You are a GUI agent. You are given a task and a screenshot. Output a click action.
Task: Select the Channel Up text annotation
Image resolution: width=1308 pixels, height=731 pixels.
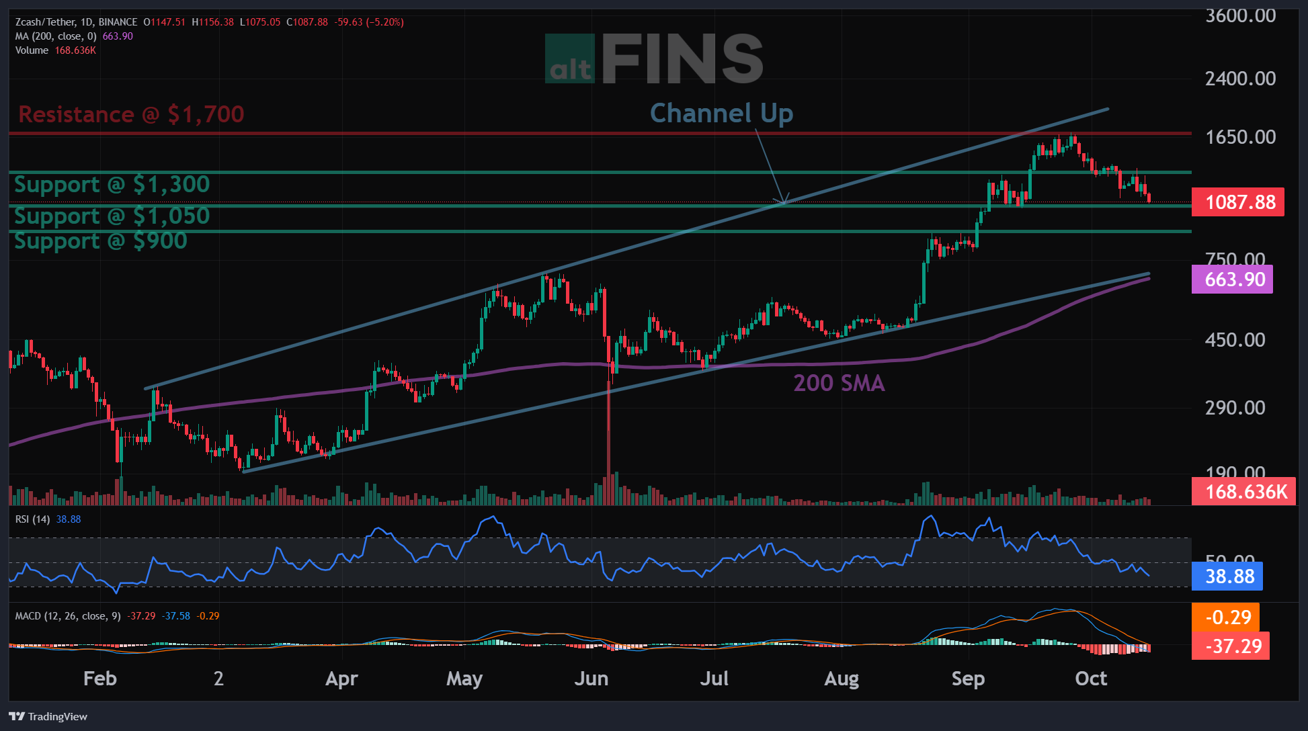coord(721,113)
